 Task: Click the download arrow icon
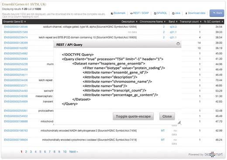(186, 14)
